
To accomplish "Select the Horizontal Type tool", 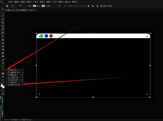I will coord(3,63).
